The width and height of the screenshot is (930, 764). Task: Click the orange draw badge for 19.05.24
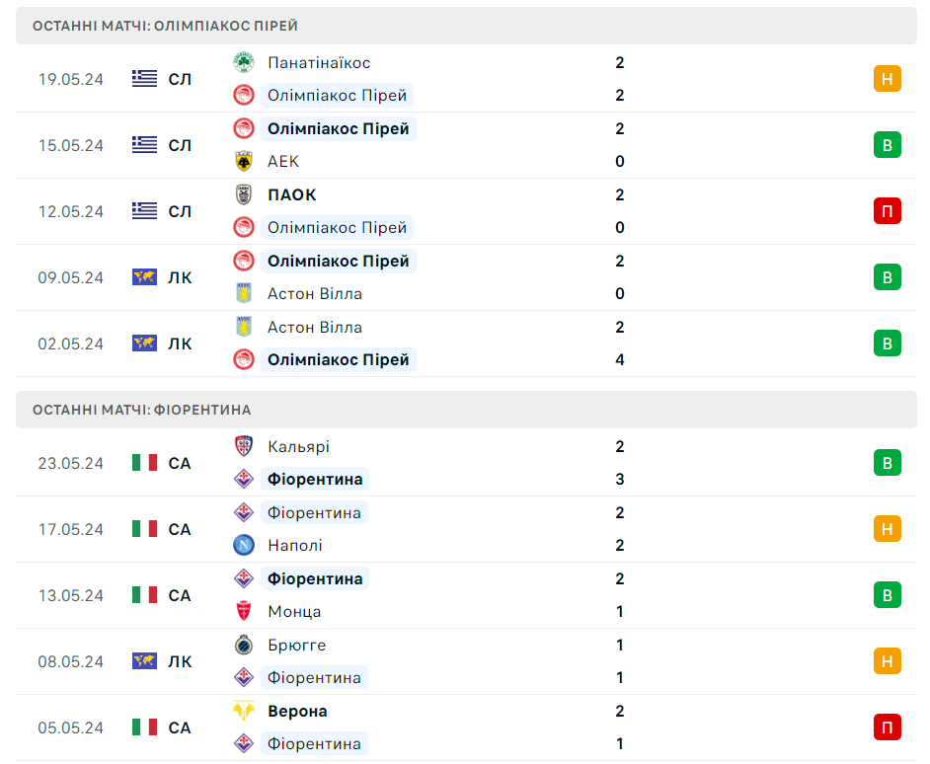887,79
